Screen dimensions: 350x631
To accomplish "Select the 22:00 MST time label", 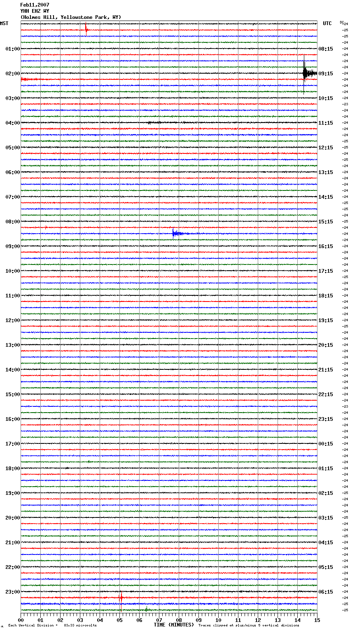I will [12, 567].
